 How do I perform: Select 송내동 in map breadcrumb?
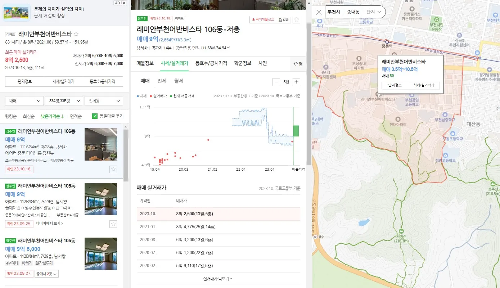[x=353, y=12]
